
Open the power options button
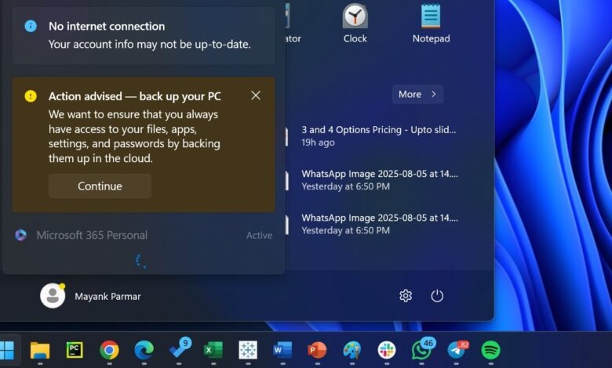(x=437, y=295)
